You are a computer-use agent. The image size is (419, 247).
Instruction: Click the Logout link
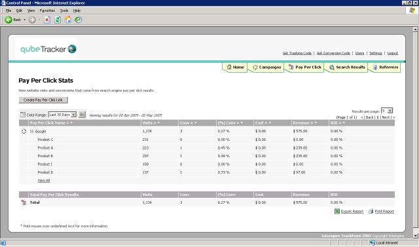click(393, 53)
